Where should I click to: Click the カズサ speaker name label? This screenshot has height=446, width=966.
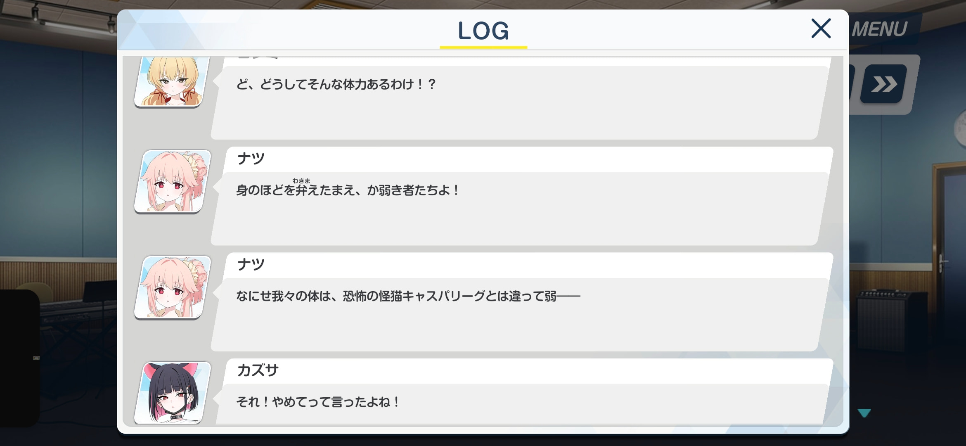click(x=258, y=370)
